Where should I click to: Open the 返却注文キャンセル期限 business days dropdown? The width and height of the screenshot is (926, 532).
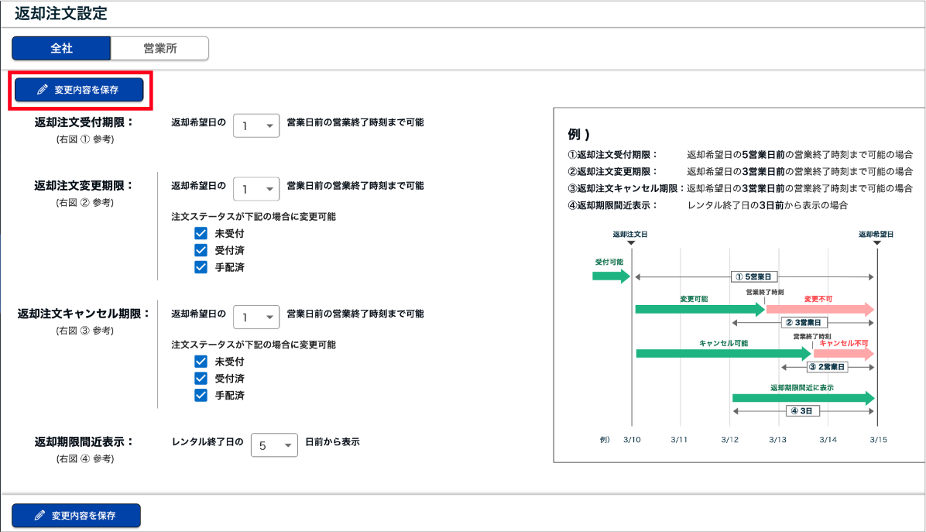coord(256,317)
